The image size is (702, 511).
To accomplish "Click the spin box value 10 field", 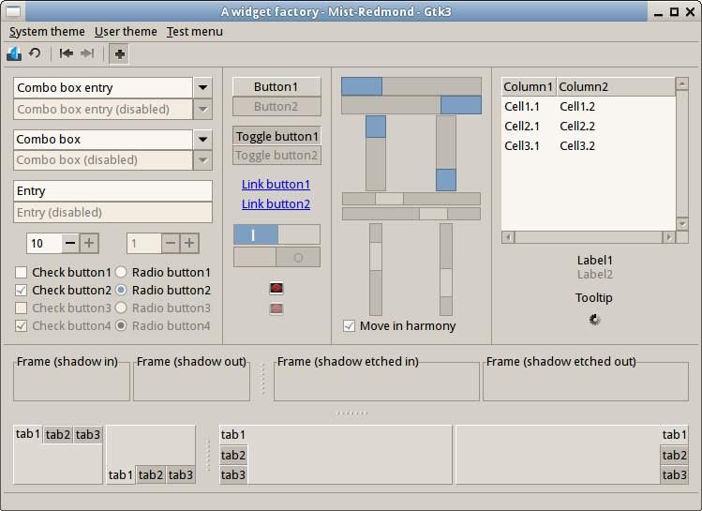I will coord(44,243).
